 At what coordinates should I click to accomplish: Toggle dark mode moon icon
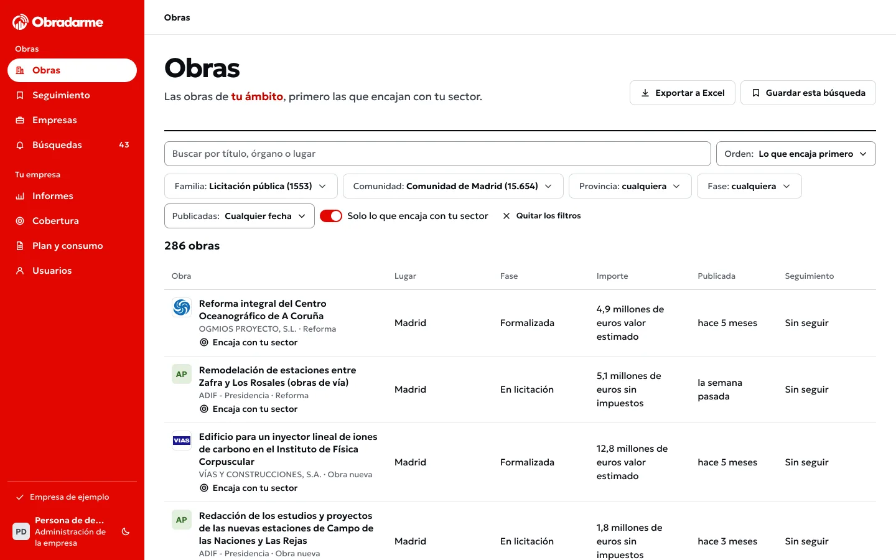(126, 532)
